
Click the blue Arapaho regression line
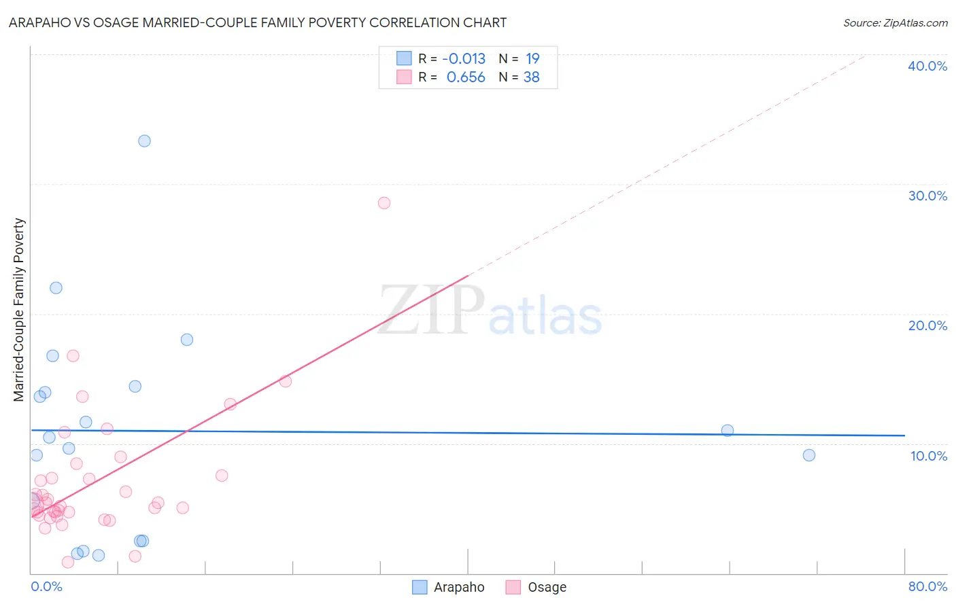coord(468,433)
